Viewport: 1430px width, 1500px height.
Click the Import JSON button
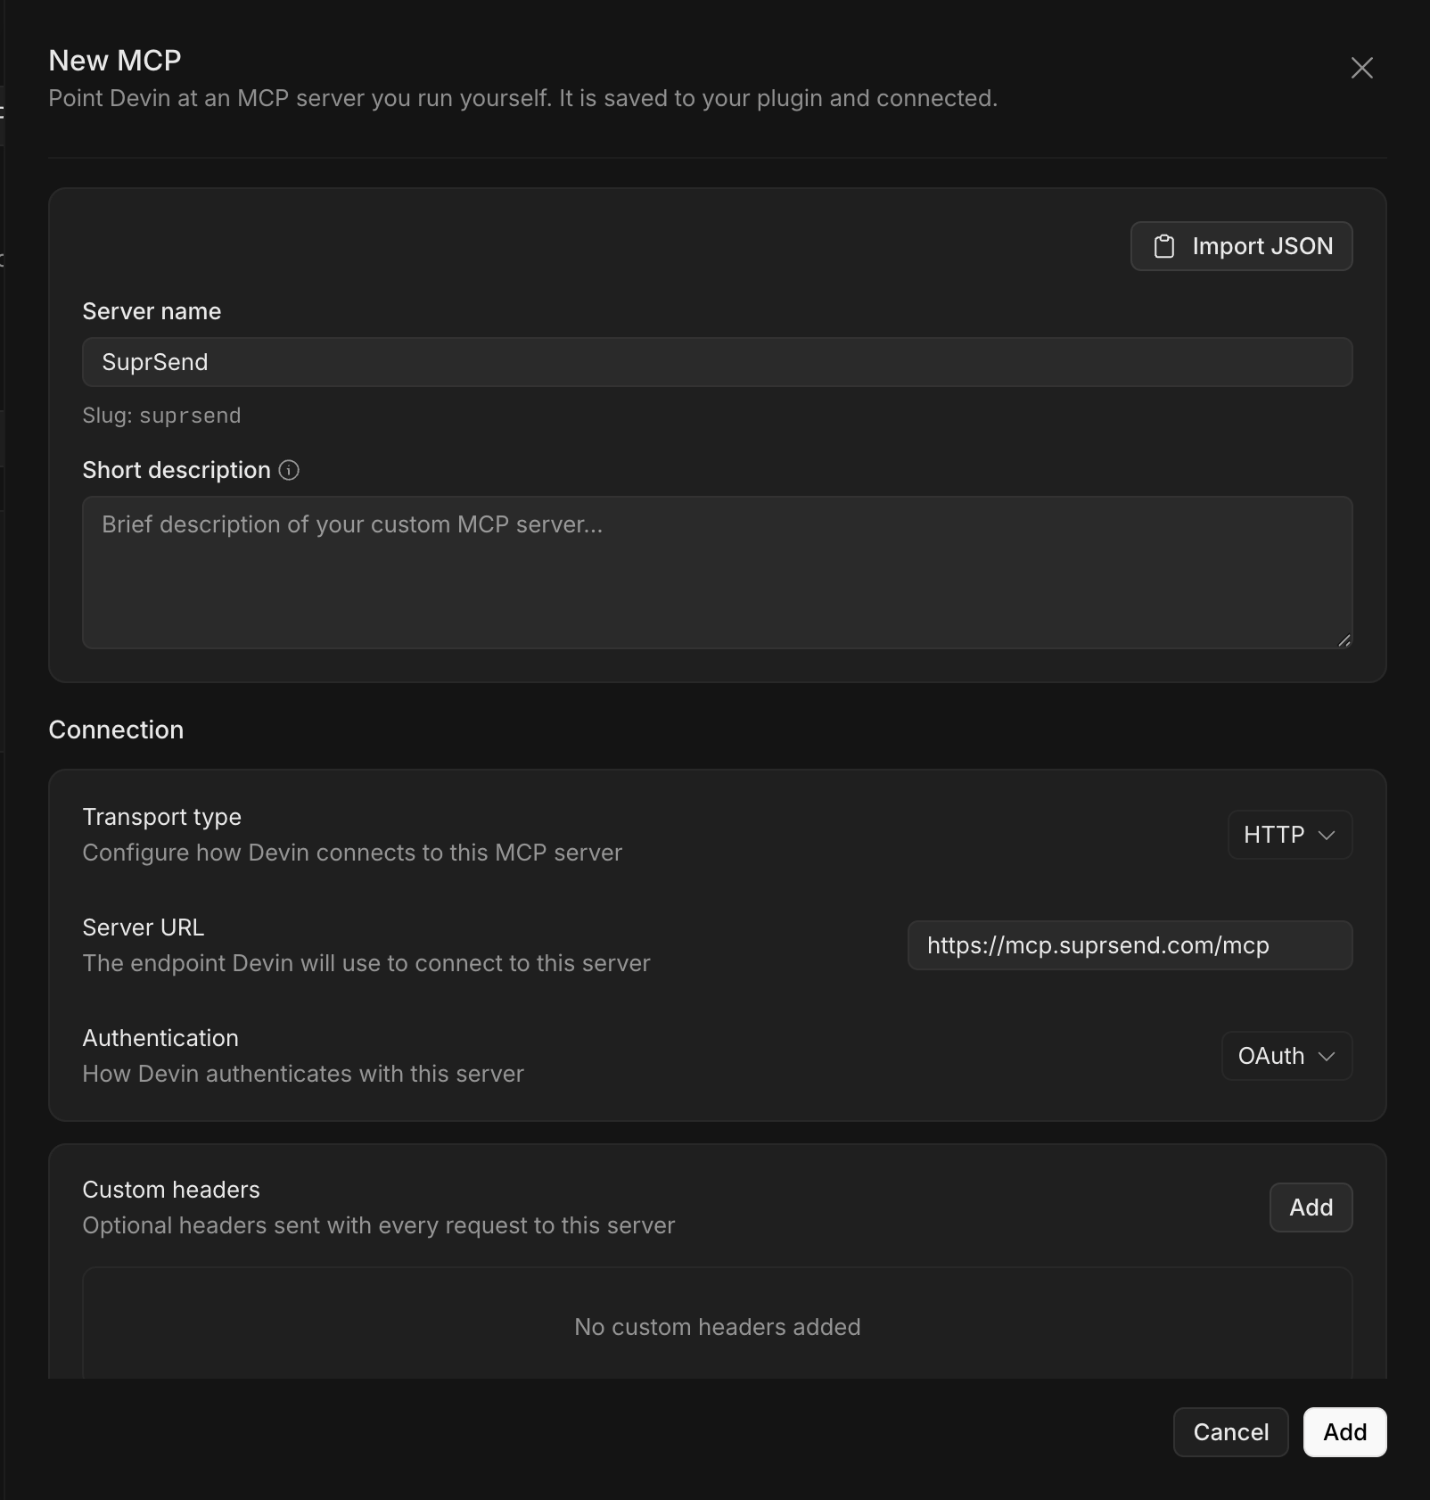point(1241,246)
